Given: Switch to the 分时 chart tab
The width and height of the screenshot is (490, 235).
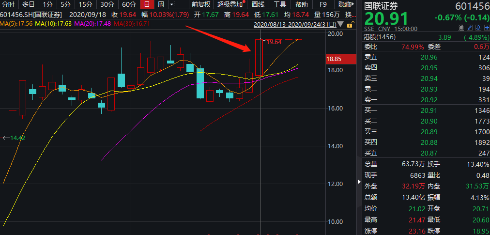Looking at the screenshot, I should point(8,4).
